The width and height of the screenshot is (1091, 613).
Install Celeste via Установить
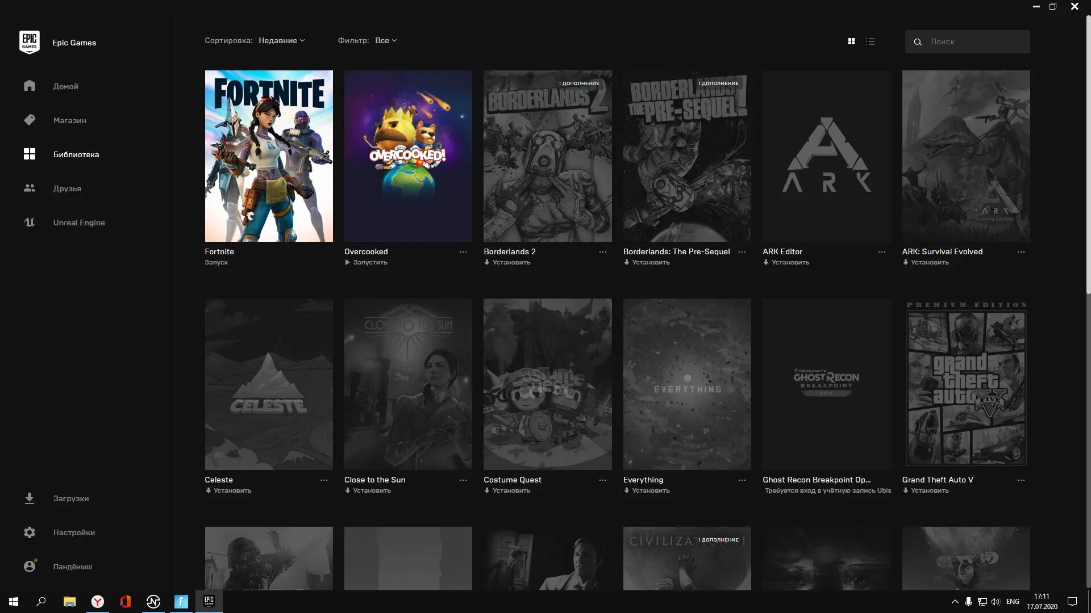coord(228,490)
